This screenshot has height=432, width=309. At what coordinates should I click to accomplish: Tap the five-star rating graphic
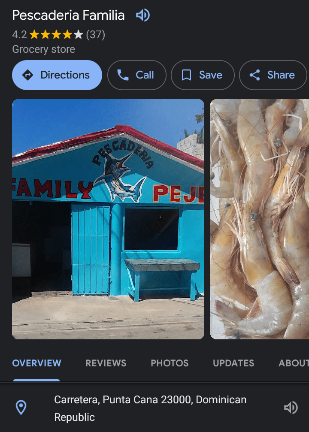56,35
